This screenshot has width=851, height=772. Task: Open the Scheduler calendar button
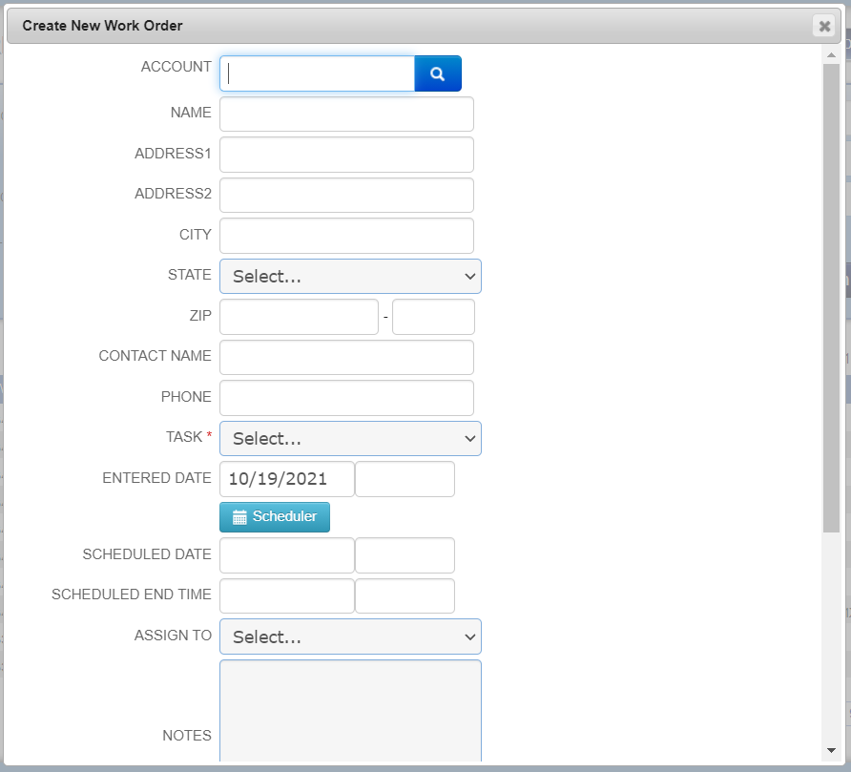coord(275,516)
